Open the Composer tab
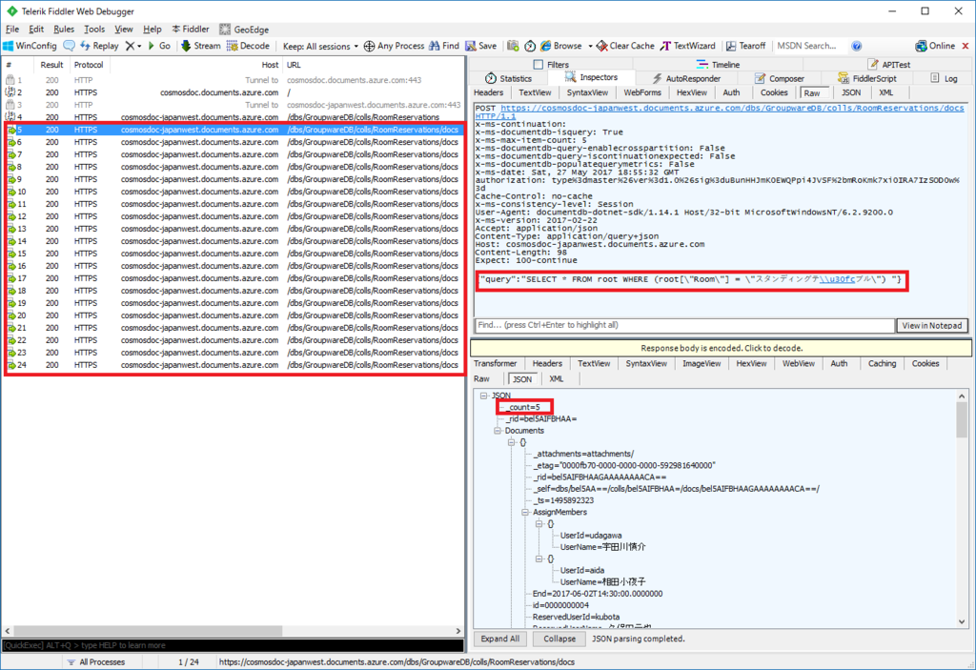This screenshot has width=976, height=670. pyautogui.click(x=780, y=78)
